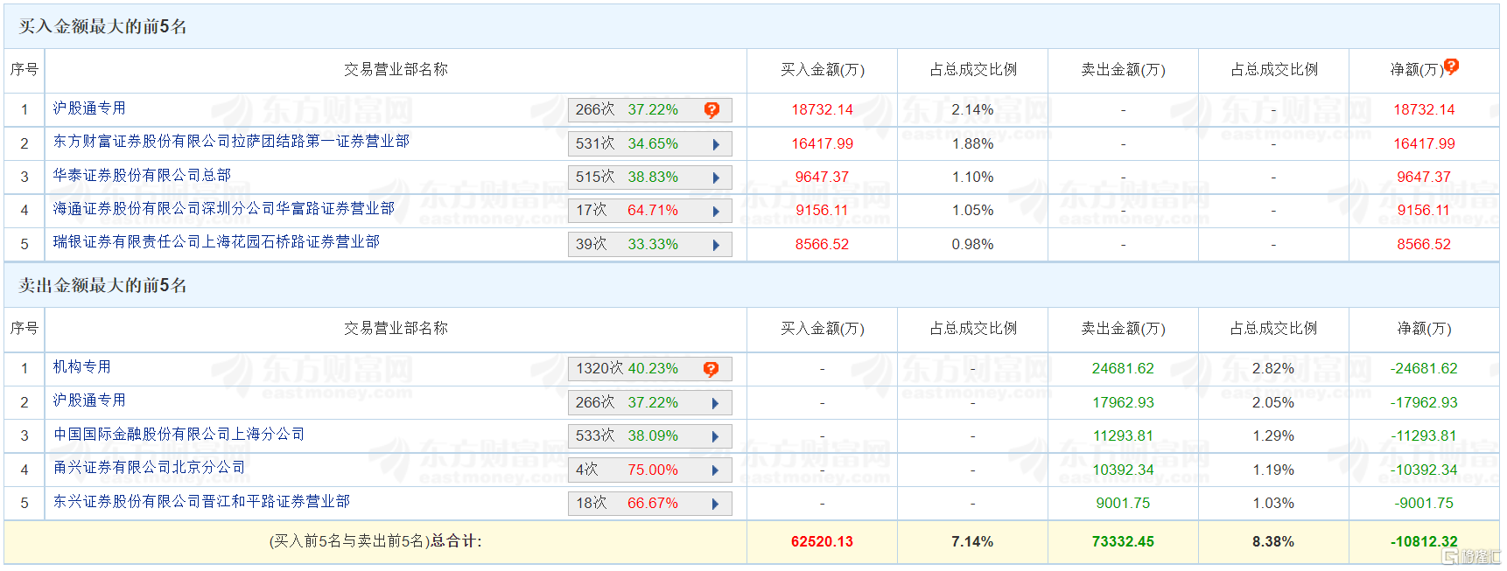
Task: Click the help icon in the buy-list 沪股通专用 row
Action: 711,110
